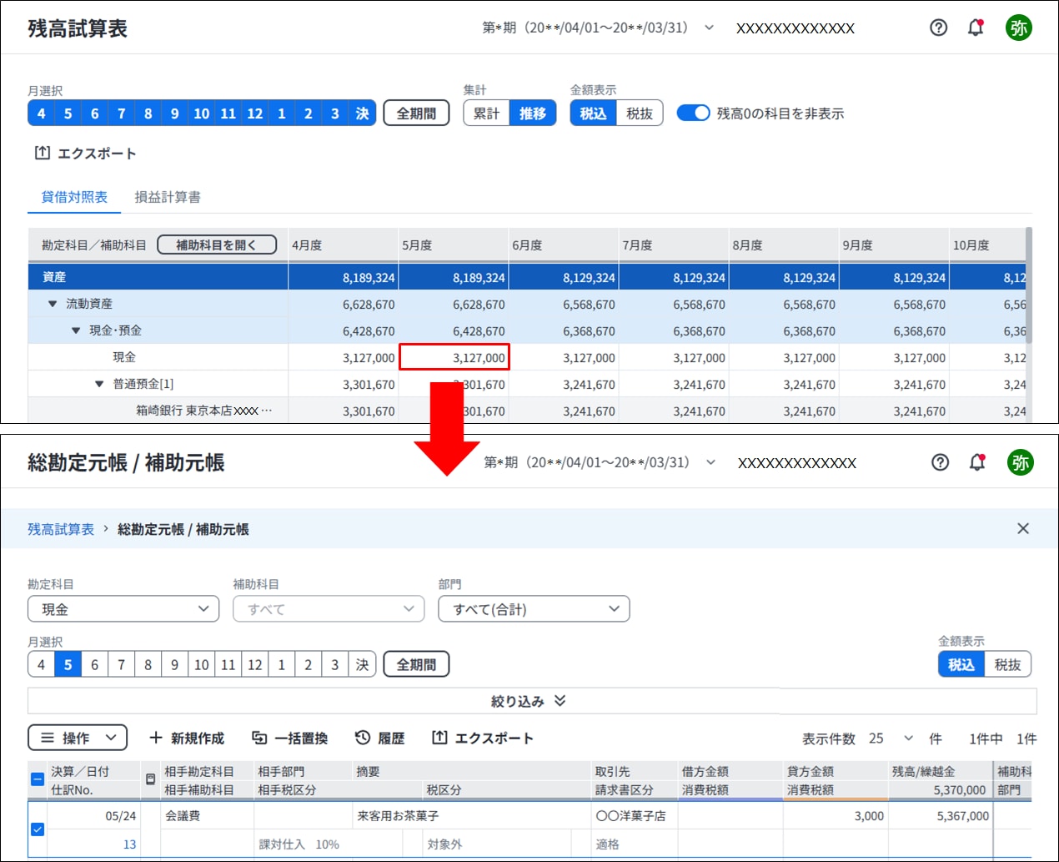Image resolution: width=1059 pixels, height=862 pixels.
Task: Click 全期間 button in ledger screen
Action: 416,664
